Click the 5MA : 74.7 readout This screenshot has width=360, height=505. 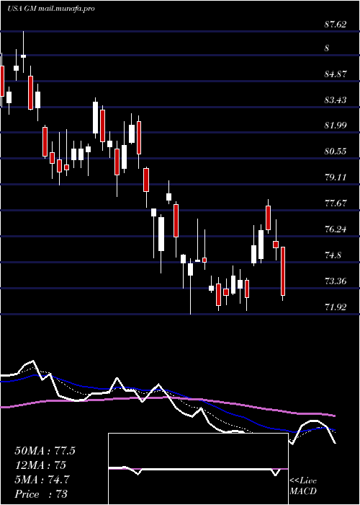[42, 480]
